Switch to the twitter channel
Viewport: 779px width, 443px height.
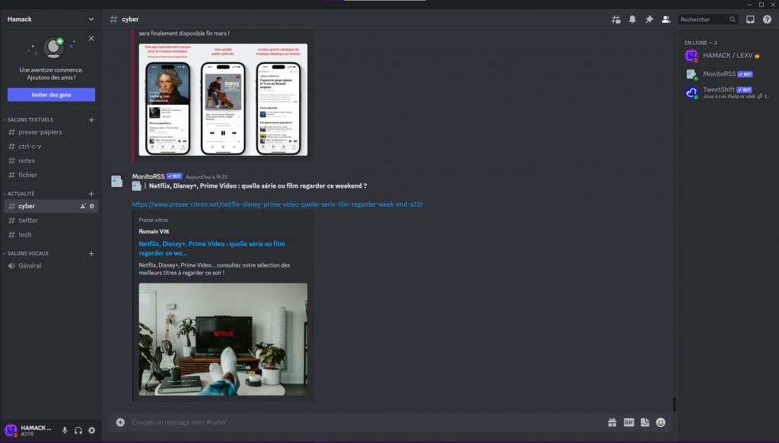(28, 220)
